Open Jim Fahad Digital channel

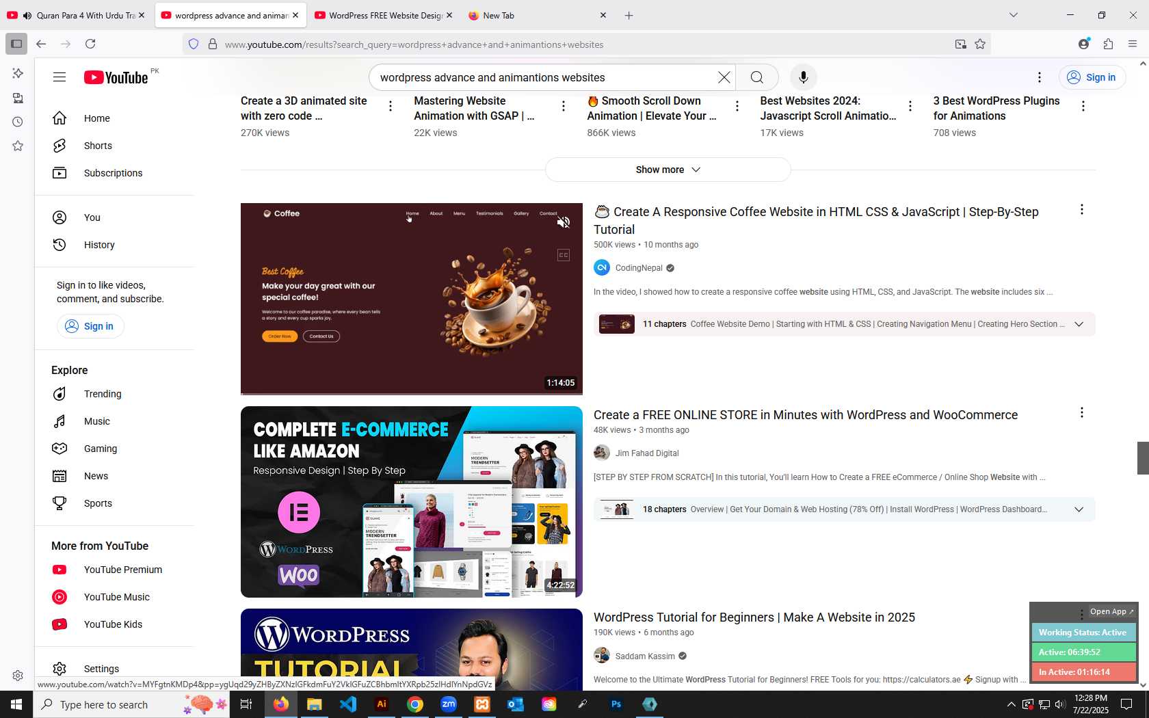(647, 453)
